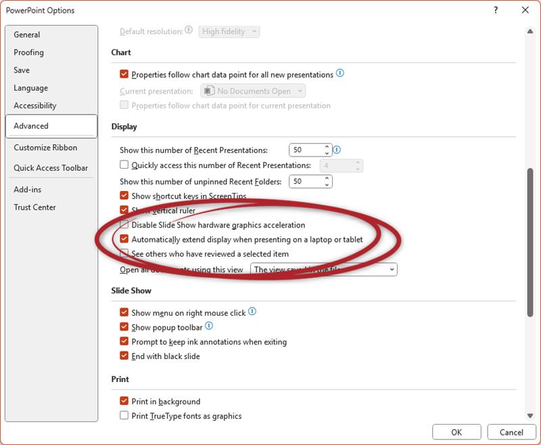Decrease the number of unpinned Recent Folders
The image size is (541, 445).
click(x=327, y=184)
